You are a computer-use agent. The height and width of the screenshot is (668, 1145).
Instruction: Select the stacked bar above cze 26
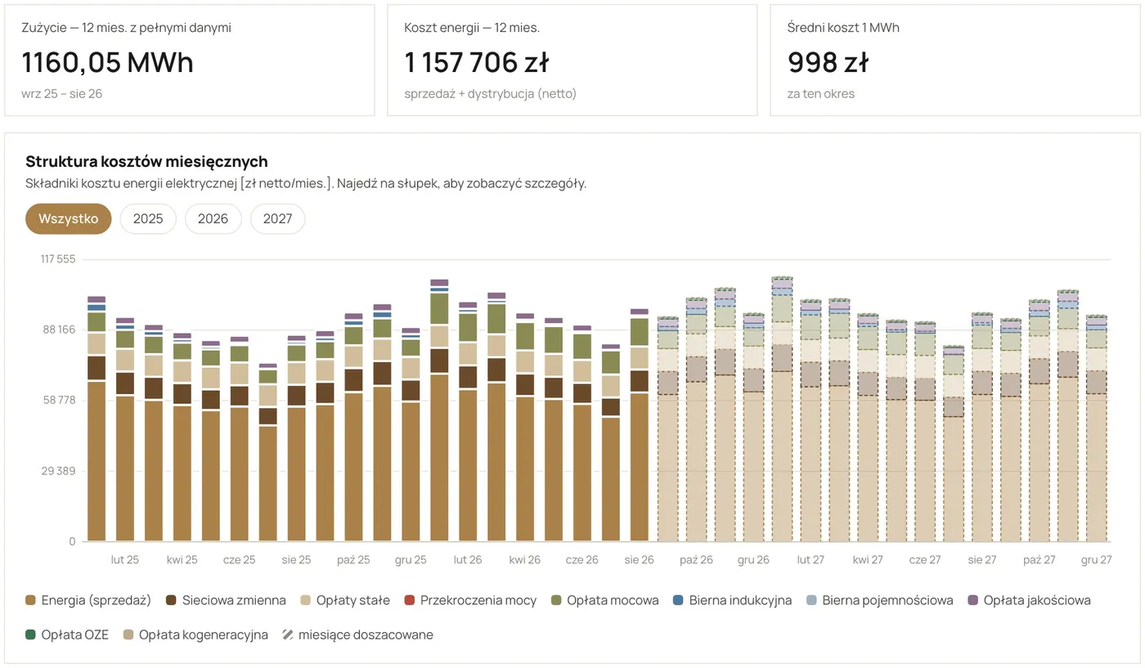click(x=581, y=433)
